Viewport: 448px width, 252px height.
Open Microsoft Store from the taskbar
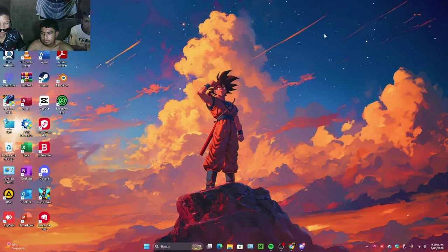tap(240, 246)
